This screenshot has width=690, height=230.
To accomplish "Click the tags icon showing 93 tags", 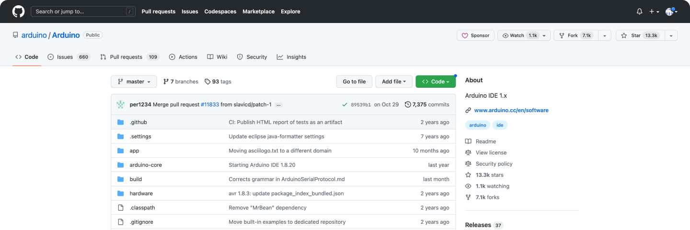I will 207,82.
